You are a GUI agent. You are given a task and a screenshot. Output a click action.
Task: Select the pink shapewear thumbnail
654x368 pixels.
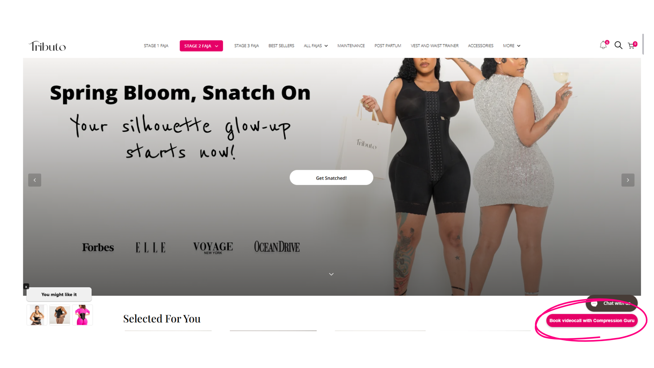coord(82,315)
